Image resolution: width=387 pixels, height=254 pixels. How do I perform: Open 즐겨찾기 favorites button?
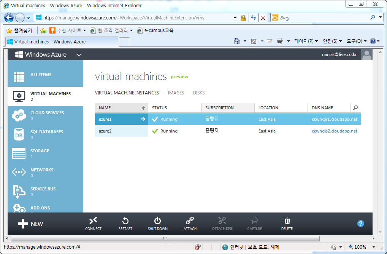[19, 30]
